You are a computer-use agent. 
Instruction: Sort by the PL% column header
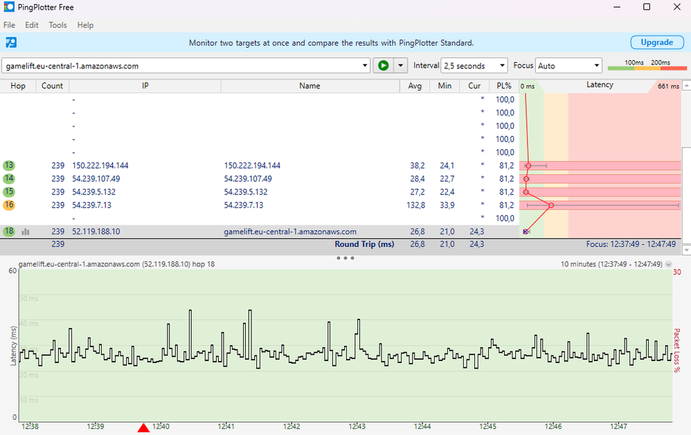503,86
